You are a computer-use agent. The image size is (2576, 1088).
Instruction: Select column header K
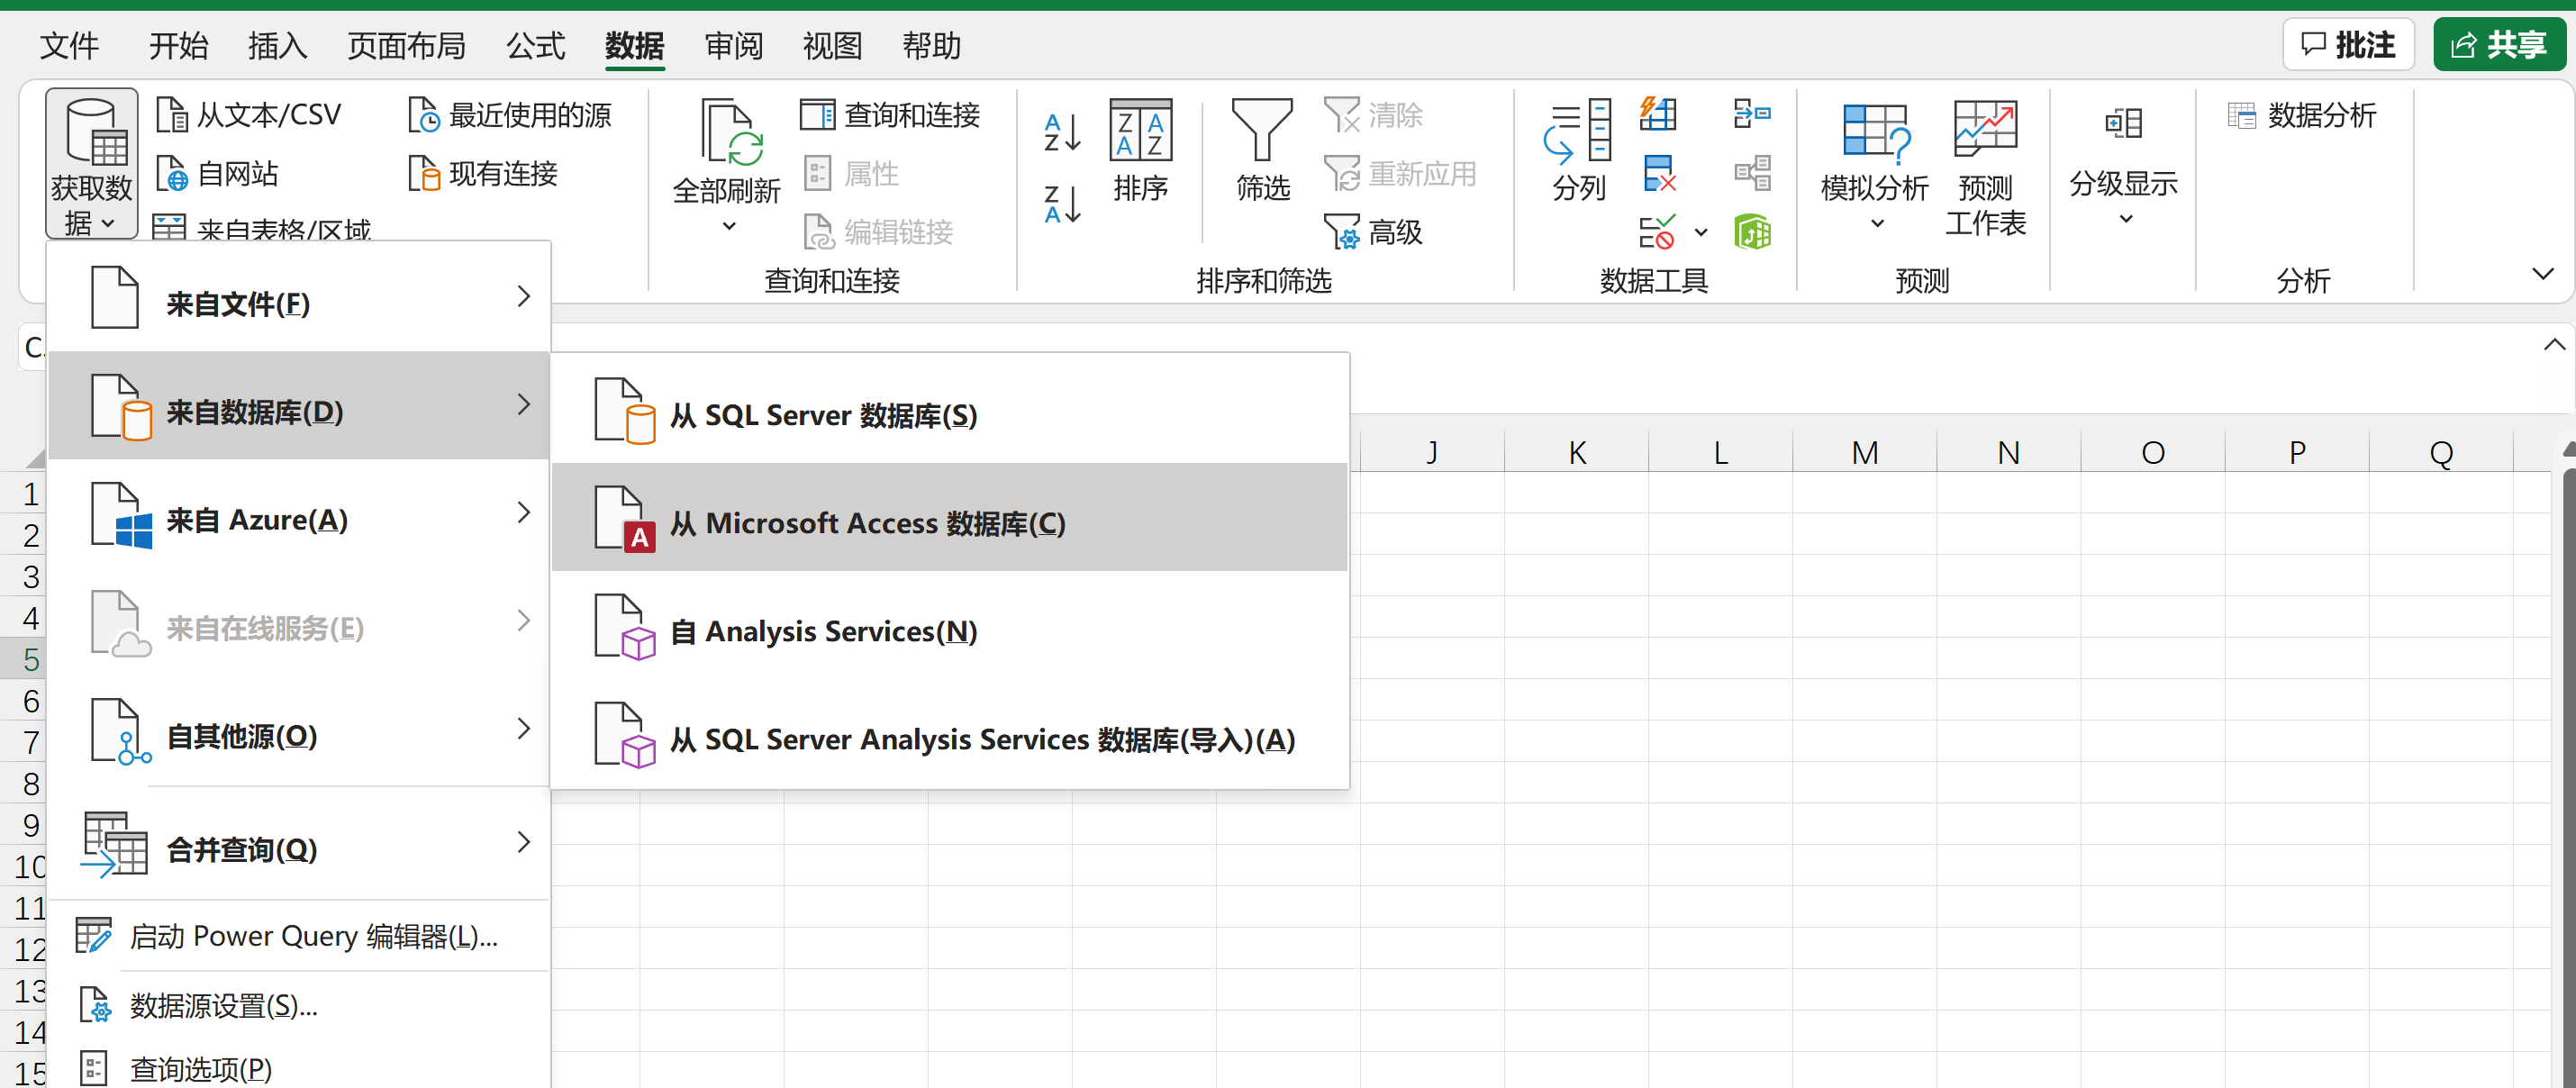tap(1576, 452)
